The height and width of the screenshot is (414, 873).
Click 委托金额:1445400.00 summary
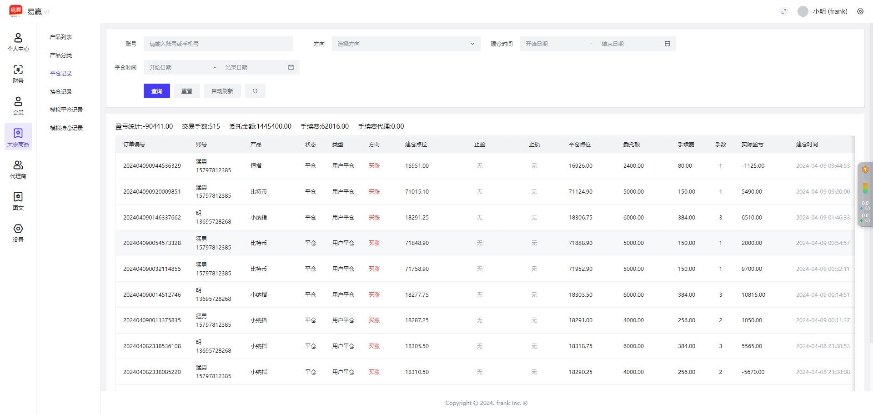pos(260,126)
